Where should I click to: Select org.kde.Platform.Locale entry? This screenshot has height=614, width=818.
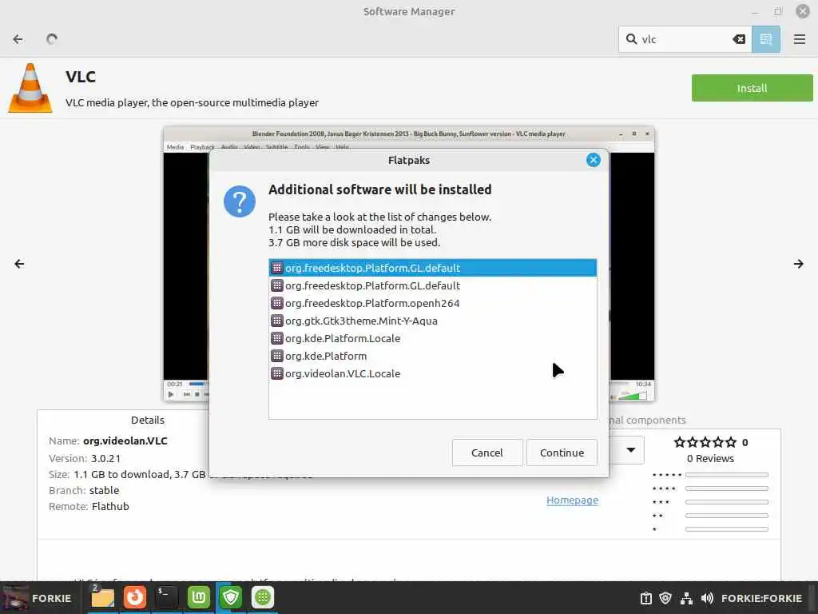point(432,338)
